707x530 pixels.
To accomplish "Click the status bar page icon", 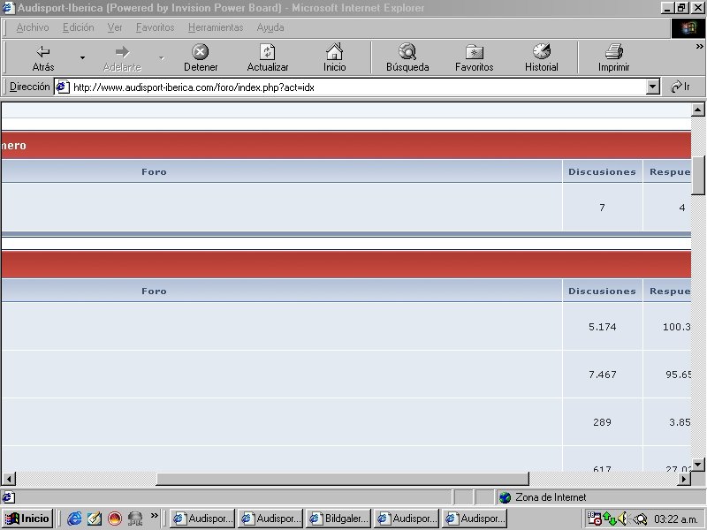I will pos(8,497).
